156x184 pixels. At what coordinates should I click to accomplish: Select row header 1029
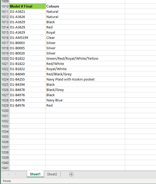pos(5,105)
